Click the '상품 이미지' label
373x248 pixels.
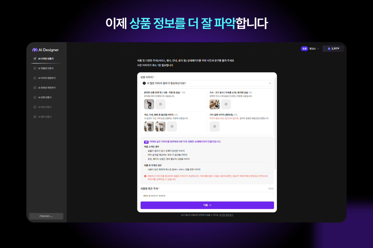[147, 77]
